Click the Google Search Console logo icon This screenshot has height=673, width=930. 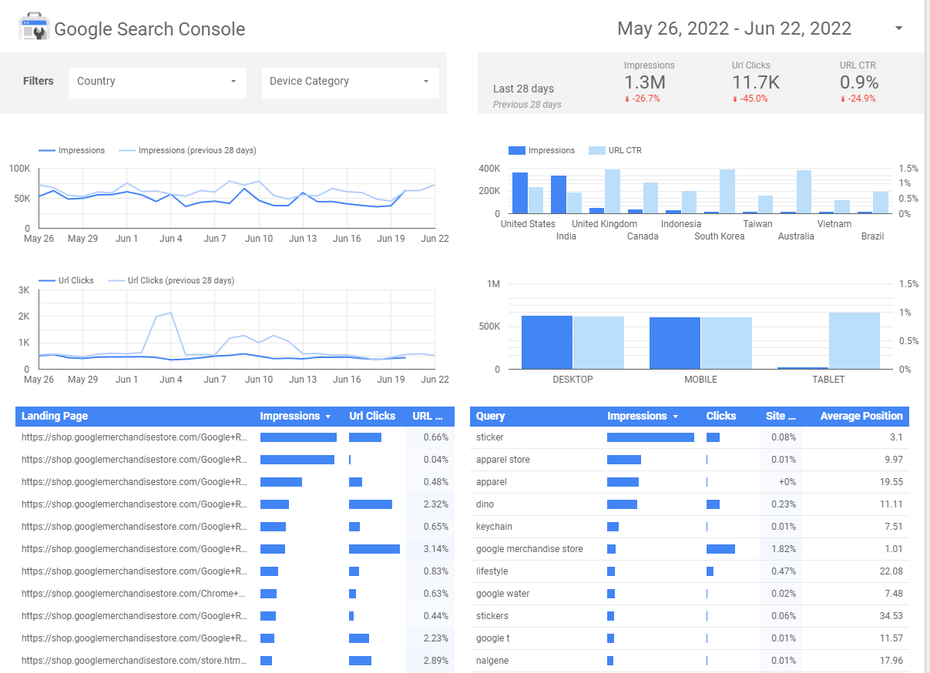tap(34, 28)
